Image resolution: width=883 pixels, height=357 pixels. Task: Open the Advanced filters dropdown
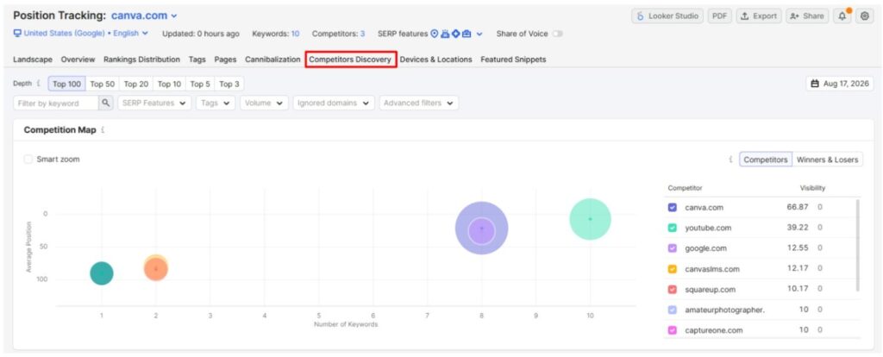click(418, 103)
